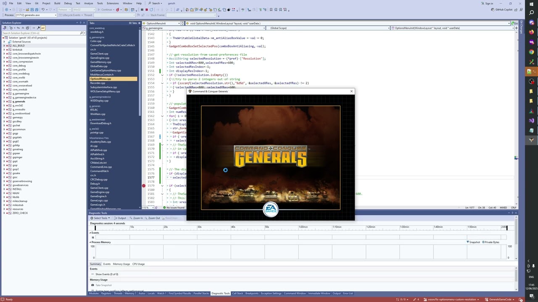
Task: Select core_compression in Solution Explorer
Action: 22,62
